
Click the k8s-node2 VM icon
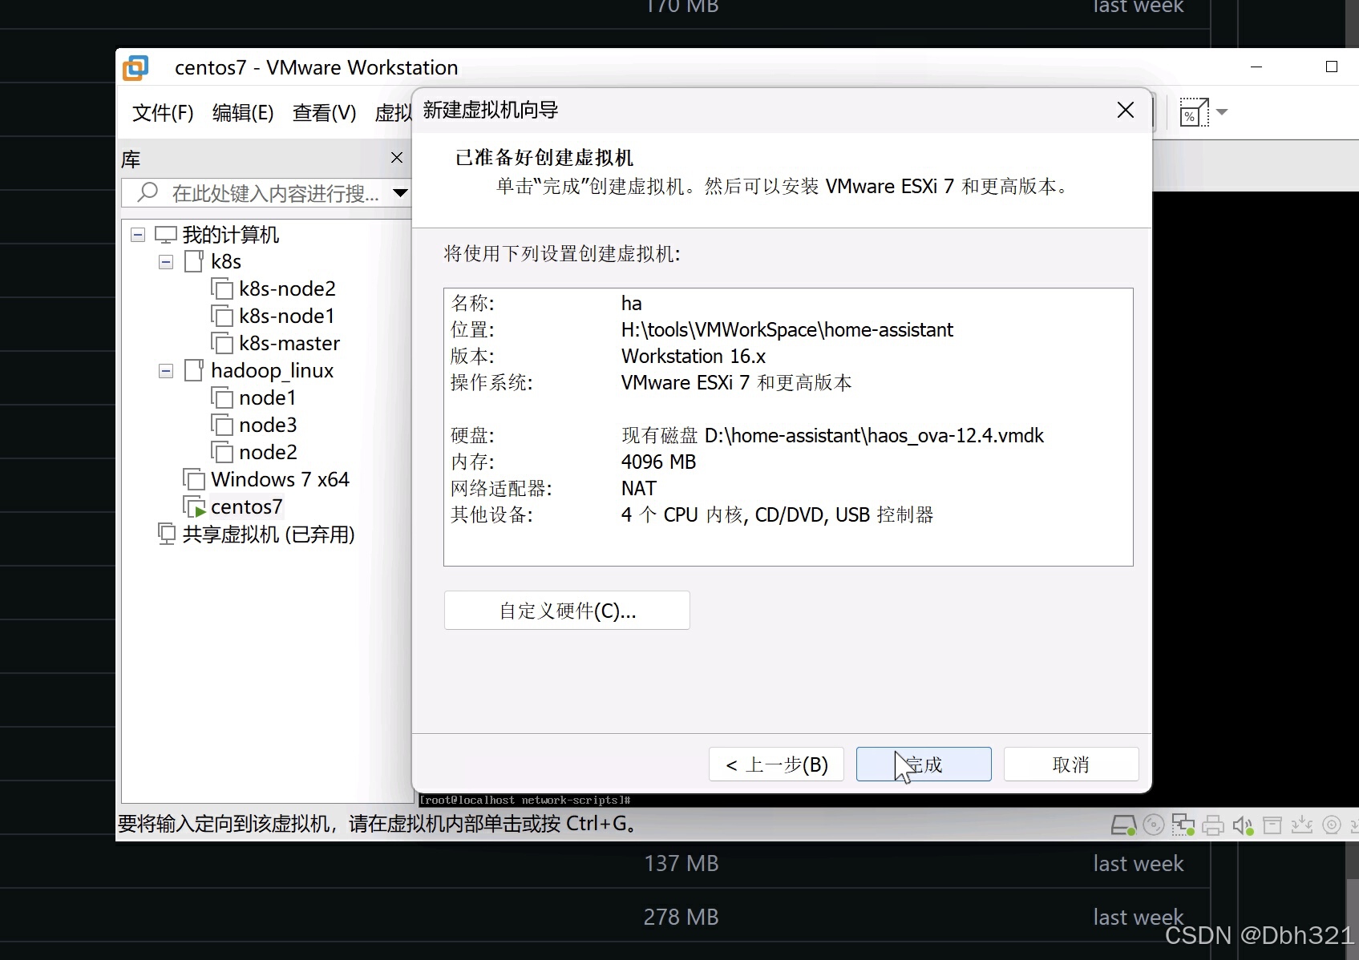click(222, 288)
